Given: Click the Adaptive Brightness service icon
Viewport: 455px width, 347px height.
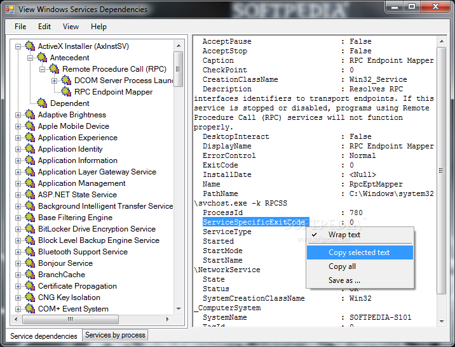Looking at the screenshot, I should [30, 114].
